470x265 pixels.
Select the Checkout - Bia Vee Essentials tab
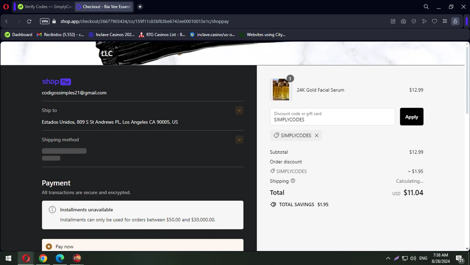pyautogui.click(x=104, y=7)
